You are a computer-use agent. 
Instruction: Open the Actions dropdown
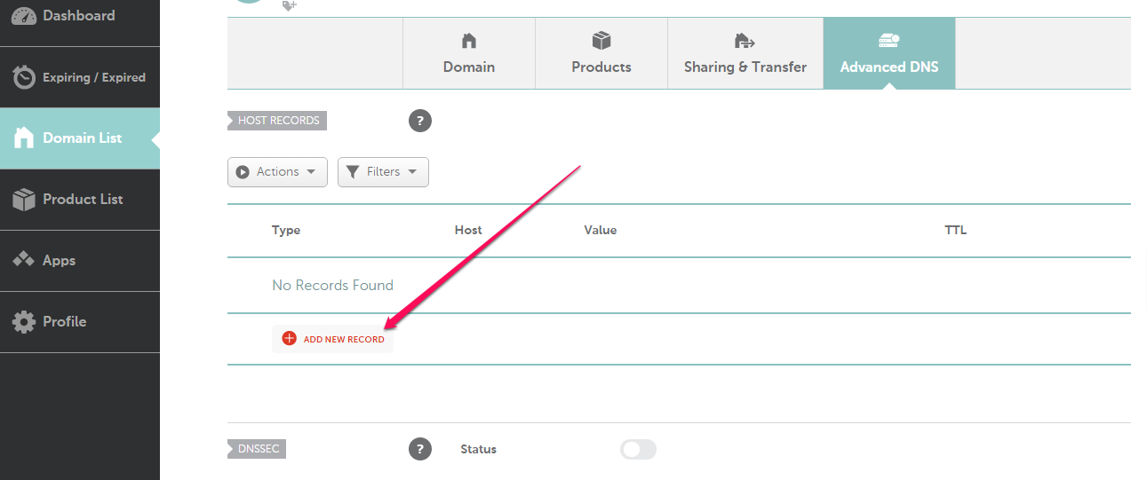coord(277,172)
